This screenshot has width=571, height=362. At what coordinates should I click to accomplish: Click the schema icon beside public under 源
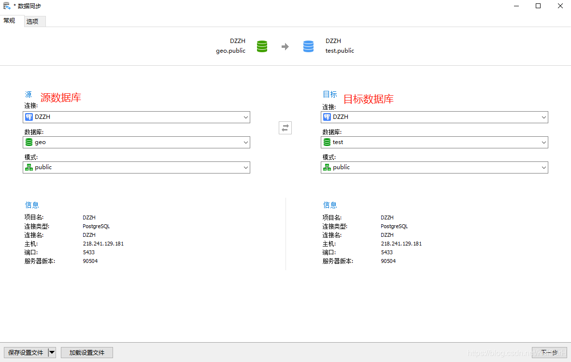[x=29, y=167]
